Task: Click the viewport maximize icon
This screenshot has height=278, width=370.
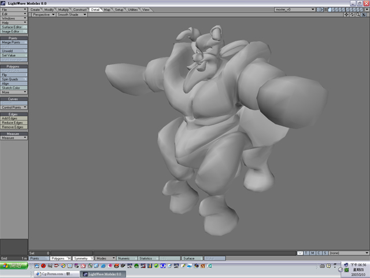Action: [364, 14]
